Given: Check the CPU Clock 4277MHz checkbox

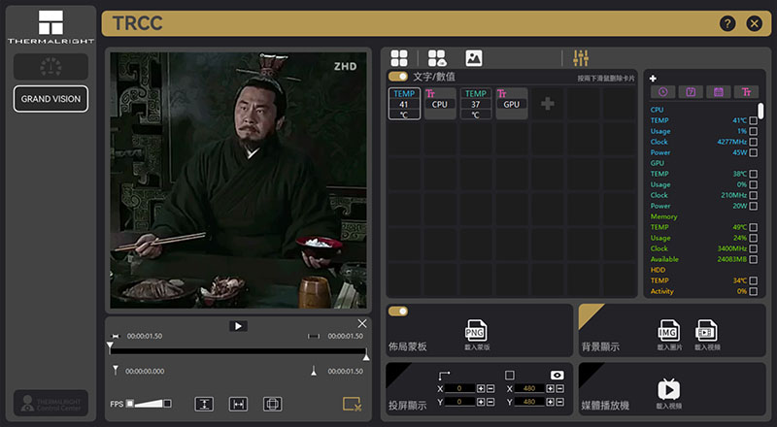Looking at the screenshot, I should [754, 142].
